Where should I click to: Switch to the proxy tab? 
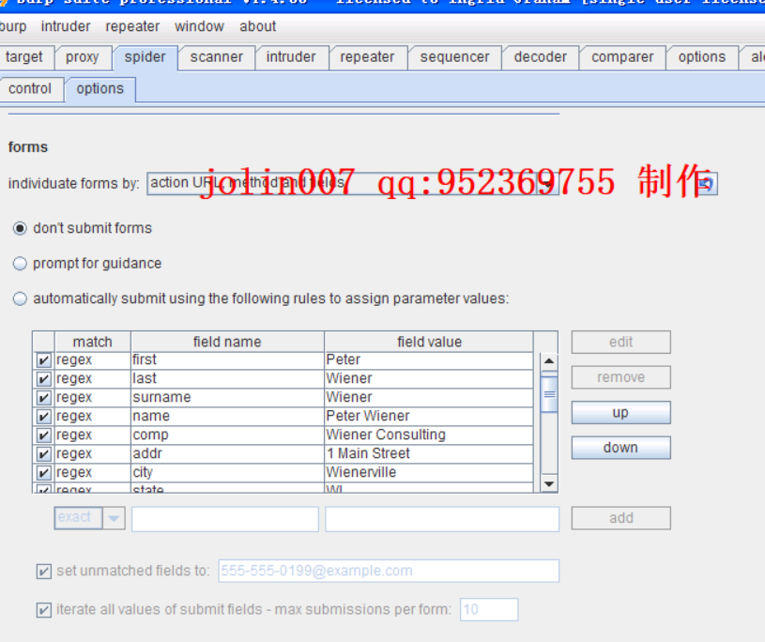pyautogui.click(x=83, y=57)
